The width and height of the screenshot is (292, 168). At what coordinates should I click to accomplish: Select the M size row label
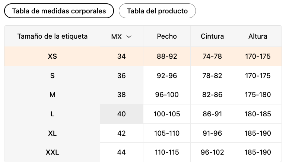pos(52,95)
